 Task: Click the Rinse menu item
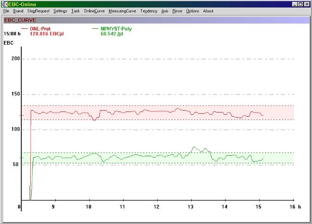click(x=177, y=11)
